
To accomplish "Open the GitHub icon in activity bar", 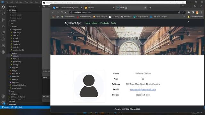I will [x=3, y=52].
